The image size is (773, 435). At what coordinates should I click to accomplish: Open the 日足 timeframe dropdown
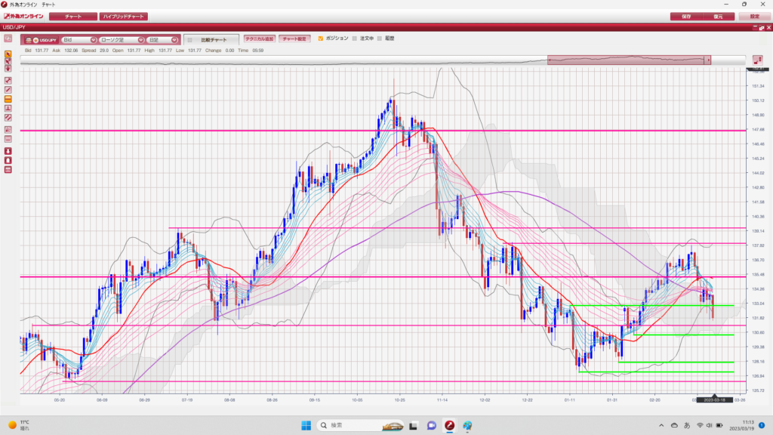coord(162,40)
